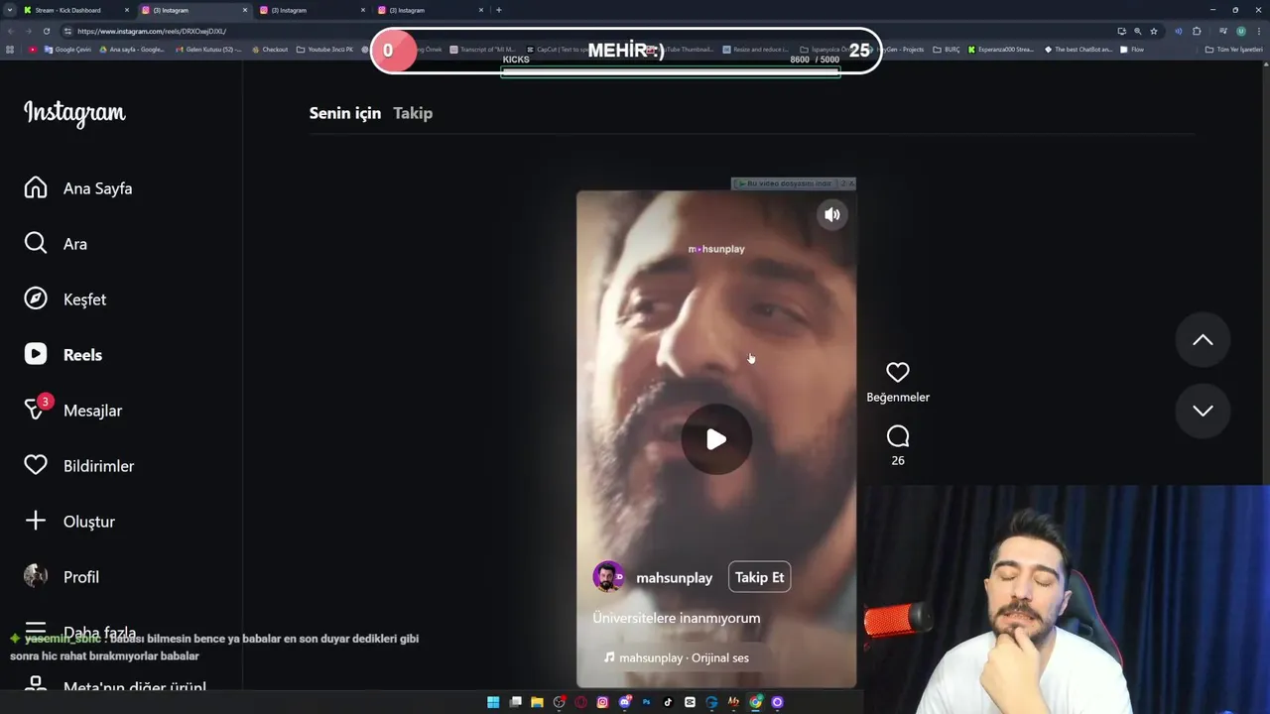Bookmark page with star icon
1270x714 pixels.
click(1154, 31)
